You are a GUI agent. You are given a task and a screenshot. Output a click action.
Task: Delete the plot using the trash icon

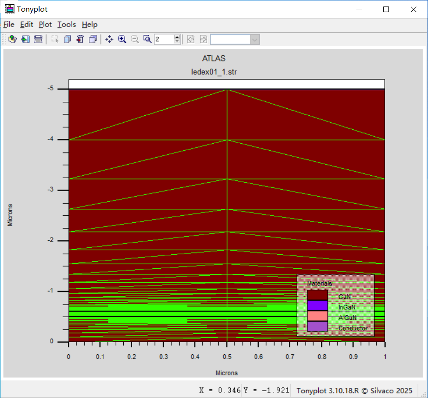[80, 39]
